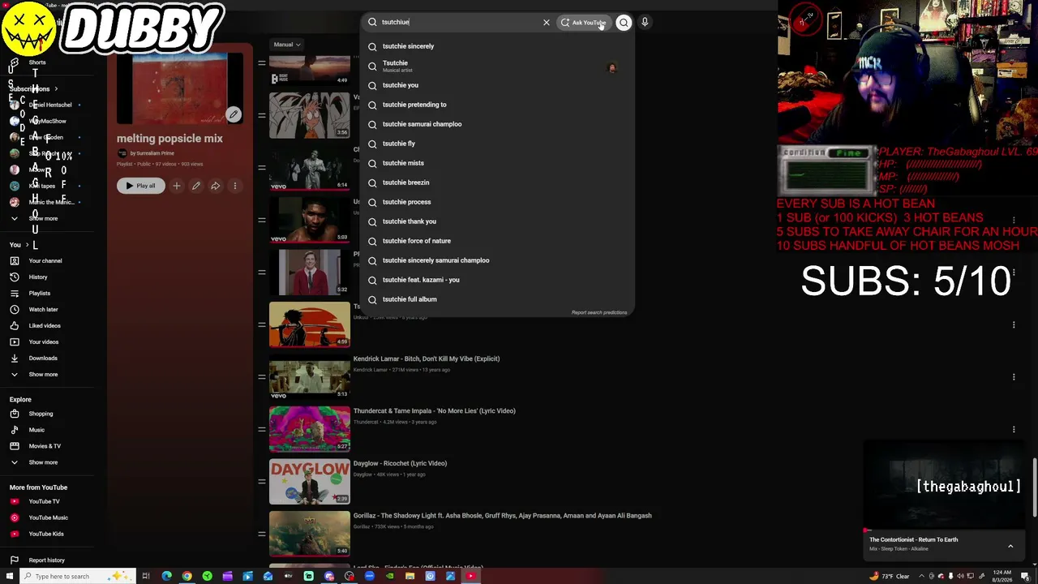1038x584 pixels.
Task: Choose suggestion 'tsutchie you'
Action: pyautogui.click(x=496, y=85)
